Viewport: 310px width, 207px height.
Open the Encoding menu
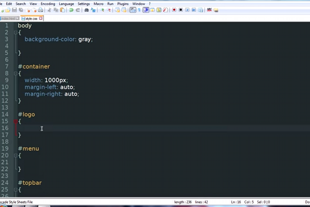click(47, 3)
